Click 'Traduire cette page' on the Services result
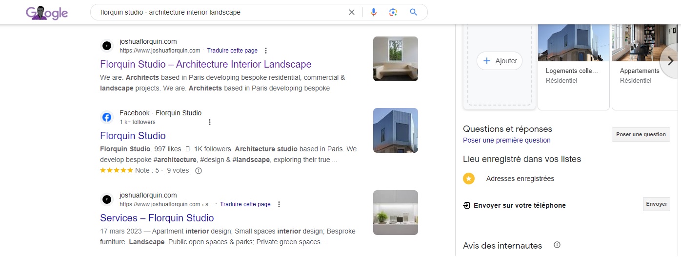The width and height of the screenshot is (681, 270). coord(245,204)
